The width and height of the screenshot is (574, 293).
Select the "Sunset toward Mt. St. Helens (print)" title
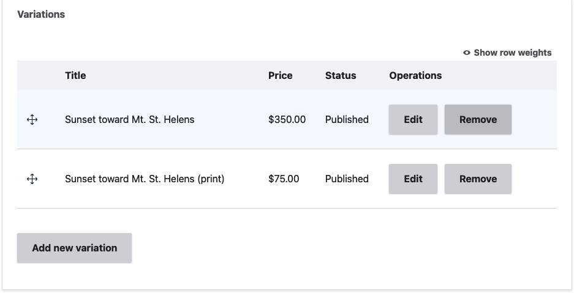(x=145, y=179)
